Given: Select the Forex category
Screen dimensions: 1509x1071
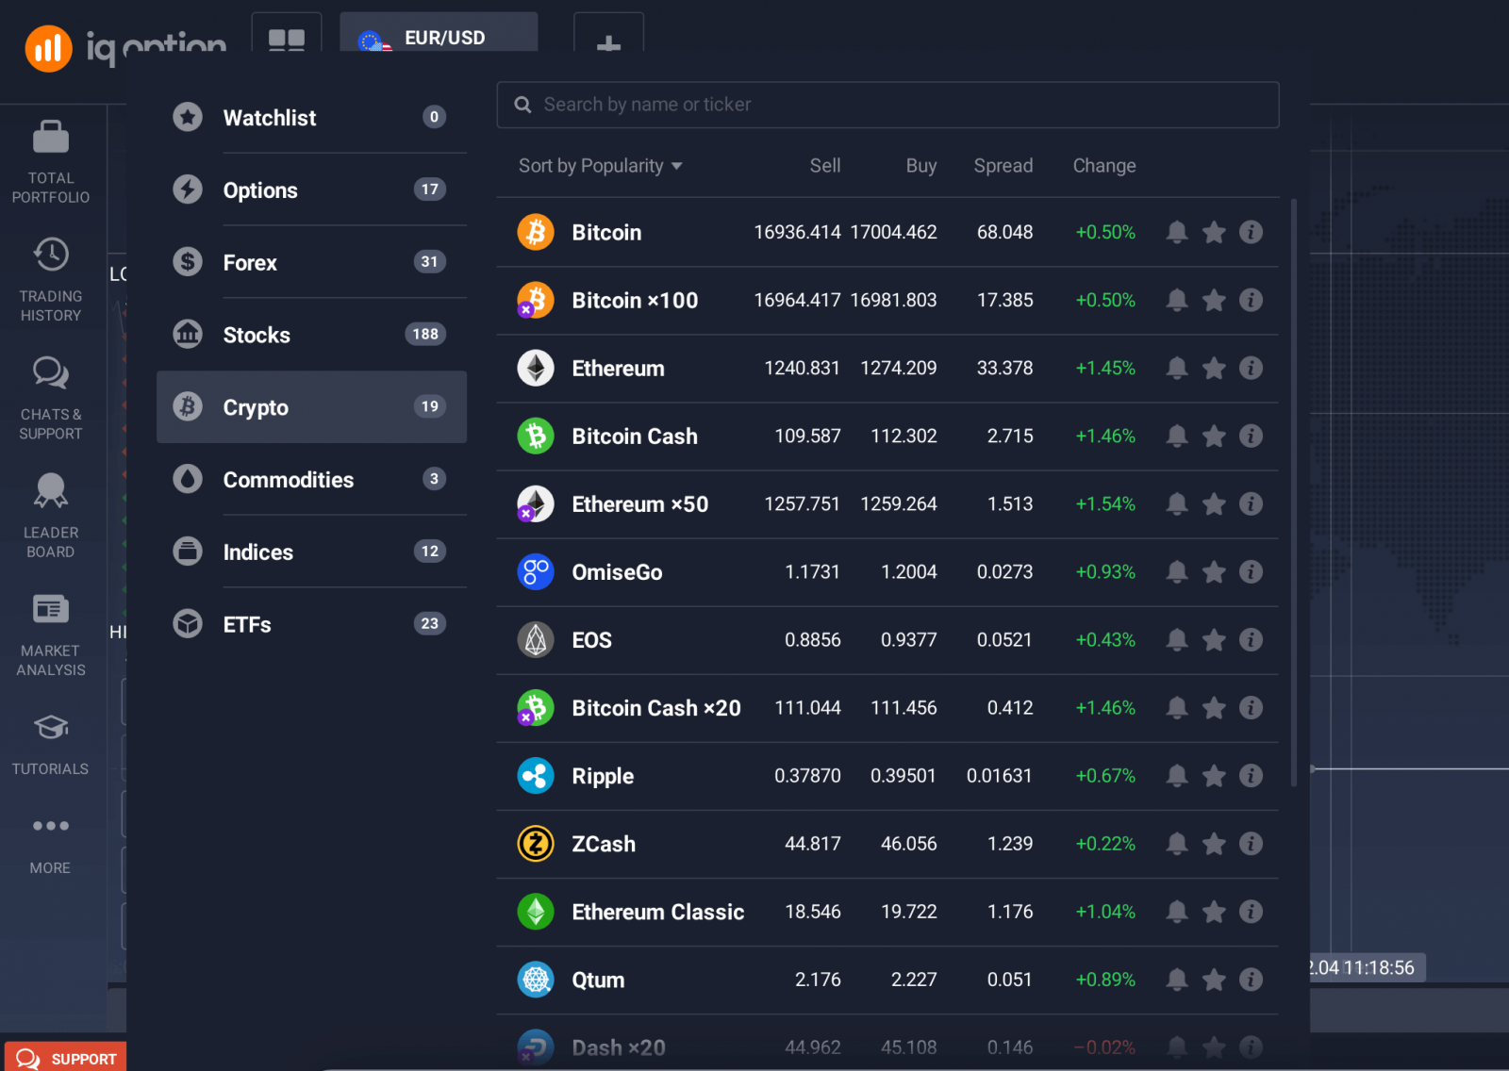Looking at the screenshot, I should pos(311,262).
